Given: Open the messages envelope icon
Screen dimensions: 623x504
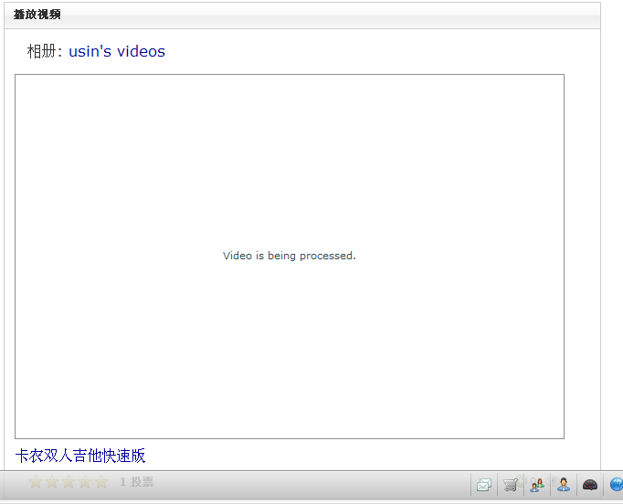Looking at the screenshot, I should (x=484, y=485).
